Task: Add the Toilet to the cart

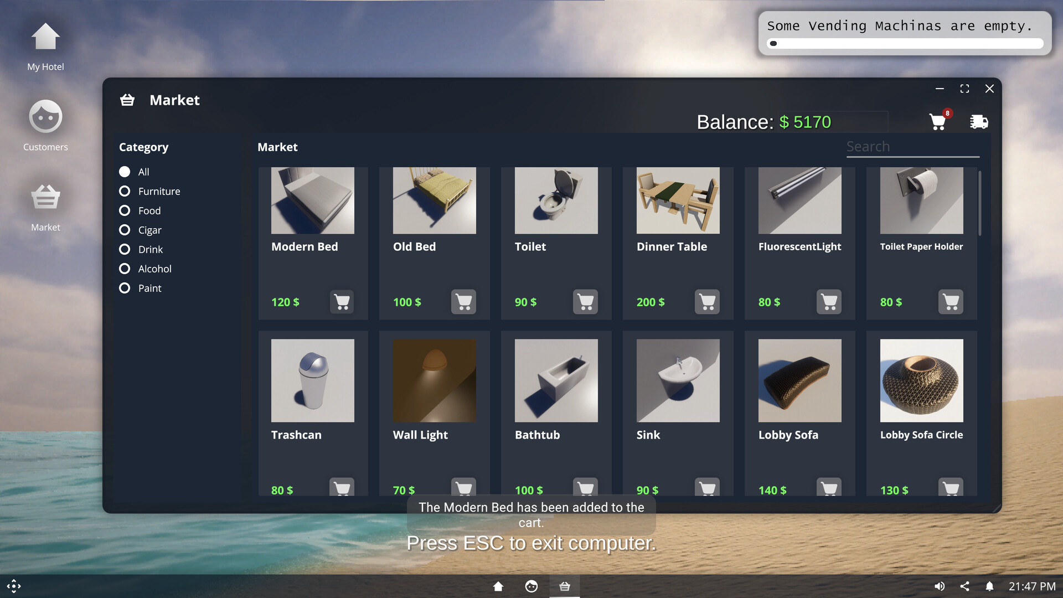Action: (x=585, y=302)
